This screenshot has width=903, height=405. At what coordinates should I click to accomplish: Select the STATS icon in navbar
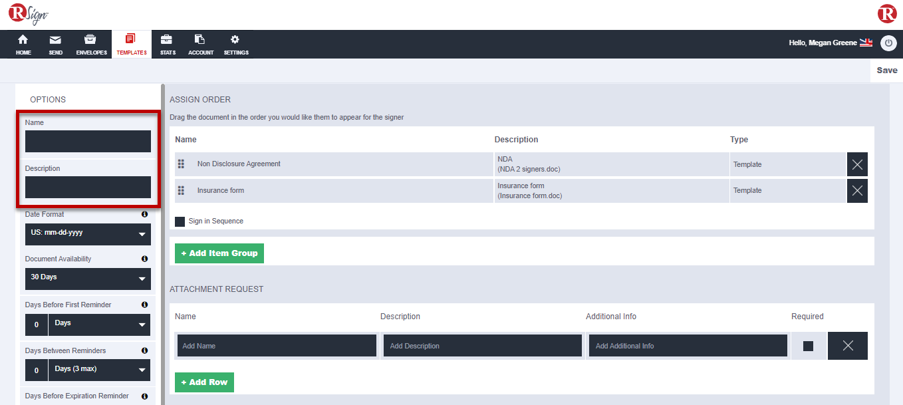click(x=166, y=44)
